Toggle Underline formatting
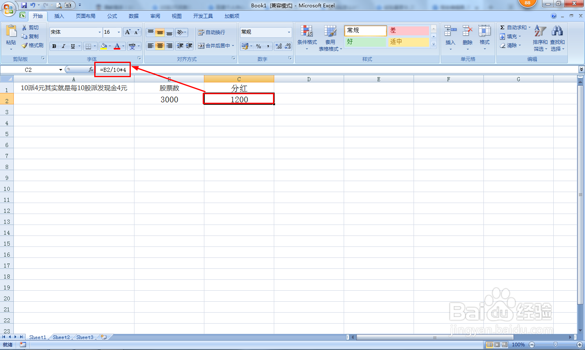 73,46
